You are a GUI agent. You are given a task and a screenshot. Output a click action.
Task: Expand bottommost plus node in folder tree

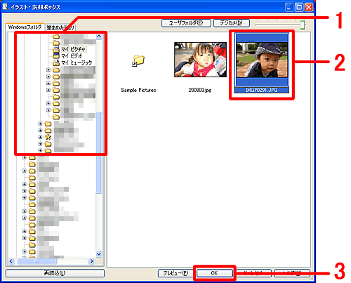pos(25,251)
